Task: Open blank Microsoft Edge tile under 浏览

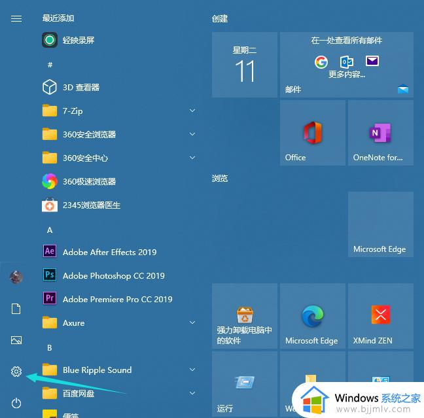Action: 380,224
